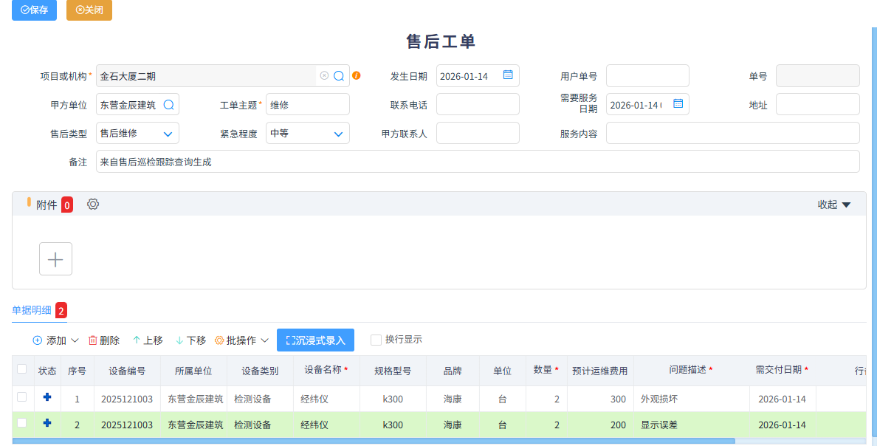Open the calendar for 需要服务日期
Image resolution: width=877 pixels, height=446 pixels.
pyautogui.click(x=678, y=104)
